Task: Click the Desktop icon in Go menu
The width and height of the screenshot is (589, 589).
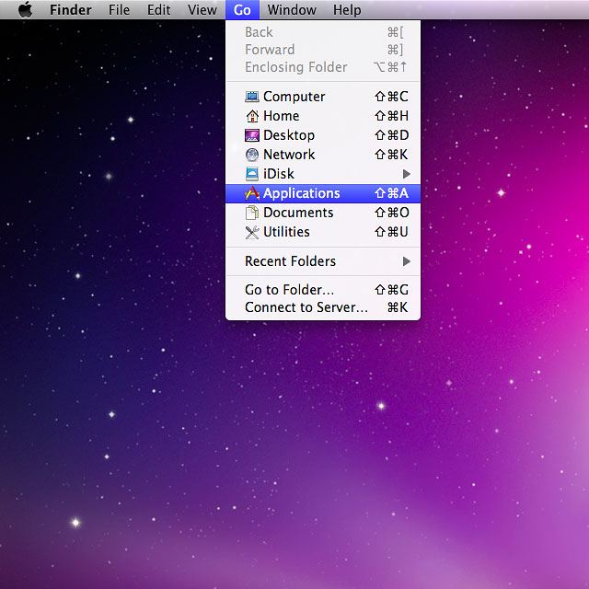Action: pos(252,135)
